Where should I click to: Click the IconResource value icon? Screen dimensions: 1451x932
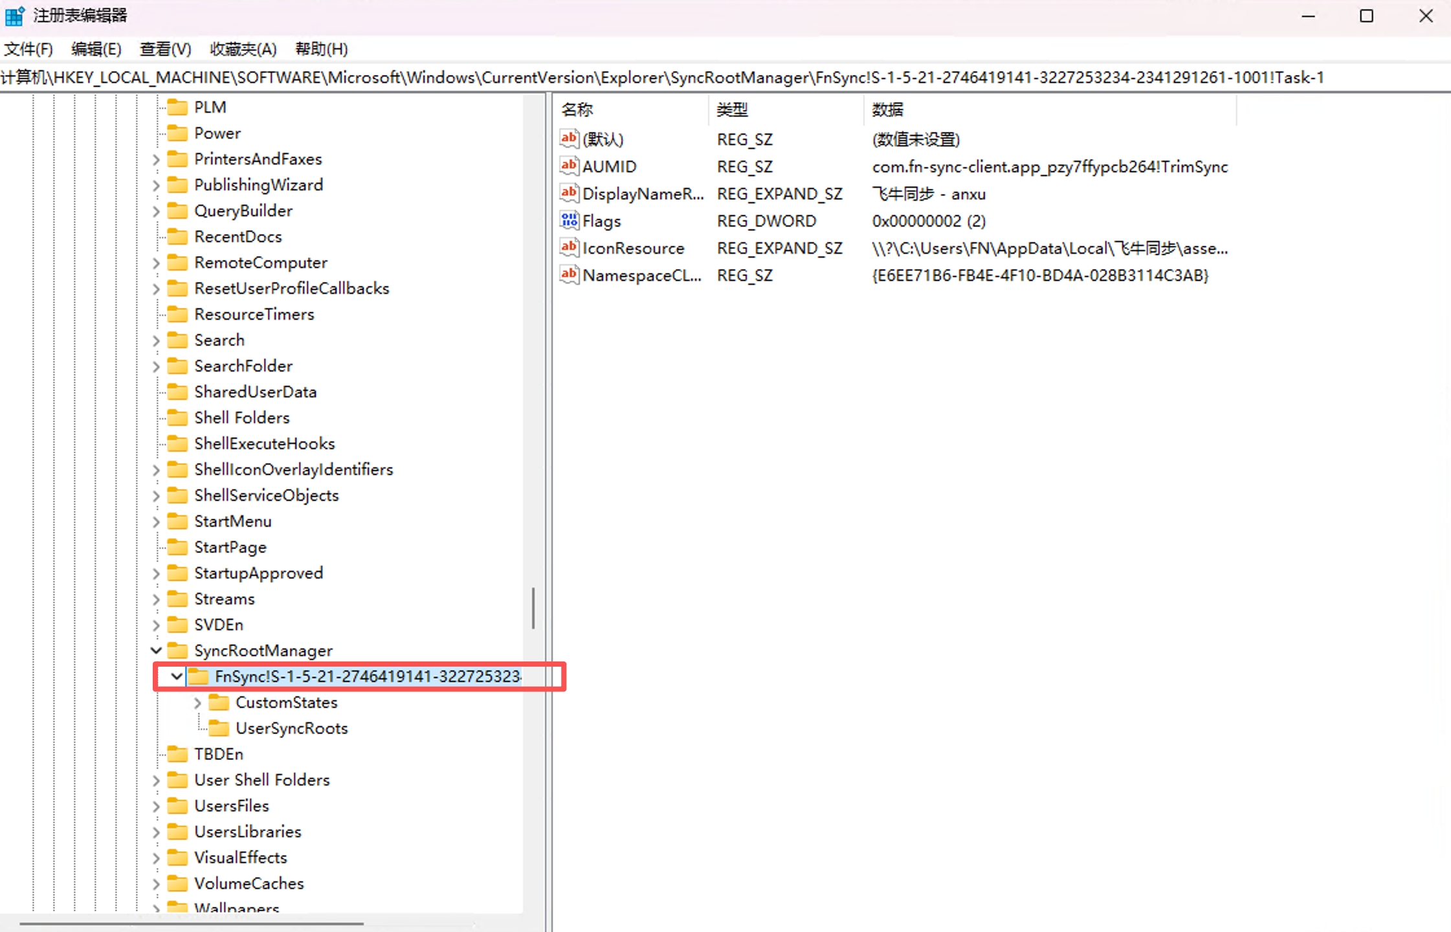[x=569, y=247]
